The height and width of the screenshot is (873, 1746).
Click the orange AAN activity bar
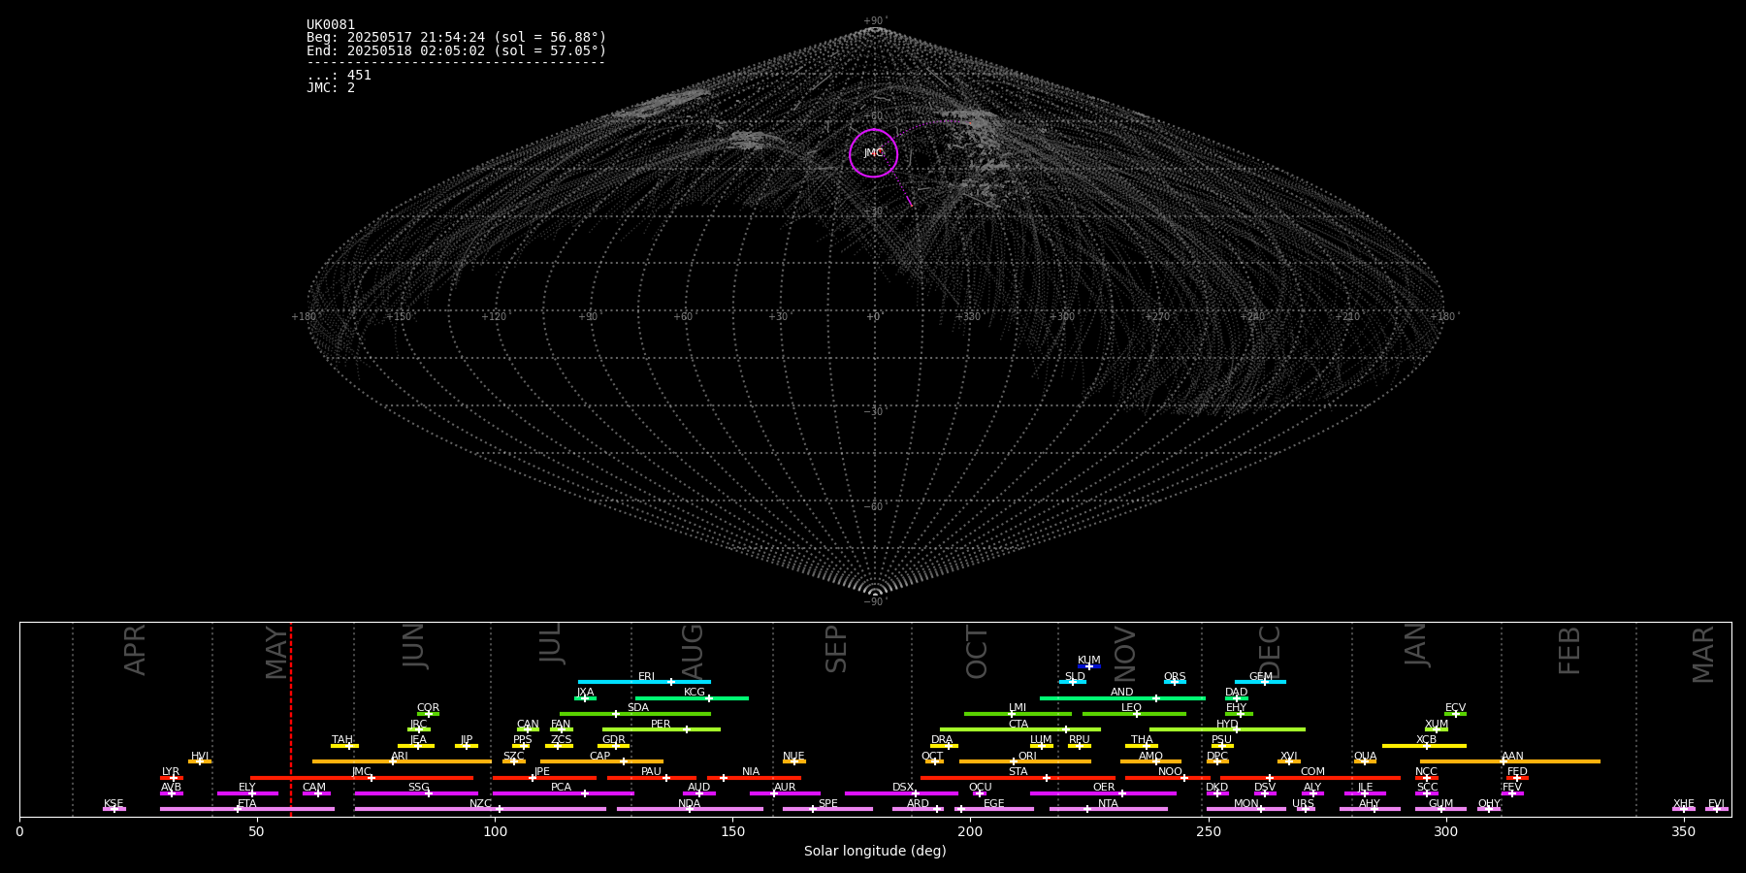coord(1510,761)
